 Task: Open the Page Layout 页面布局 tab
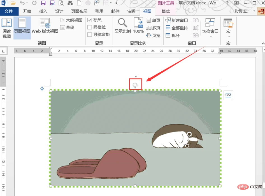[x=79, y=11]
